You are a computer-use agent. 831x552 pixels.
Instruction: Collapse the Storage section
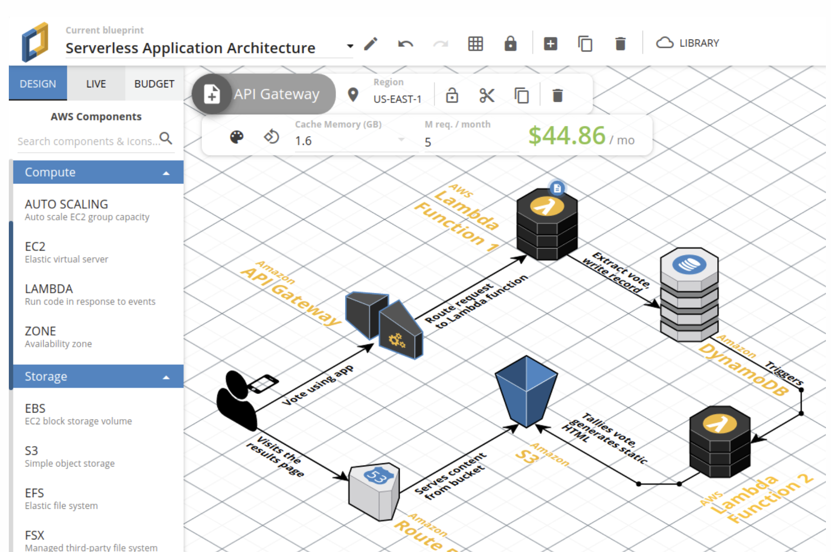tap(166, 377)
